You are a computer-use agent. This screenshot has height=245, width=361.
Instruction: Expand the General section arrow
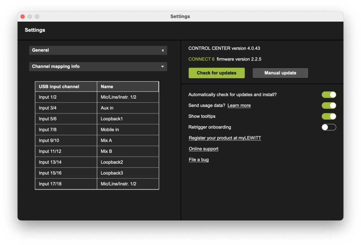click(x=162, y=51)
